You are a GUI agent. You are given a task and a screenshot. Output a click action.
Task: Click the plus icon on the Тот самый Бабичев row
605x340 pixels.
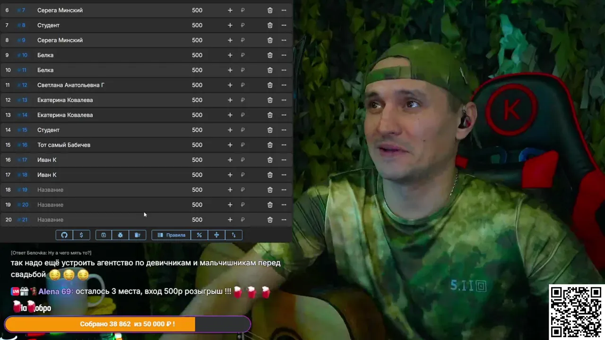coord(230,145)
